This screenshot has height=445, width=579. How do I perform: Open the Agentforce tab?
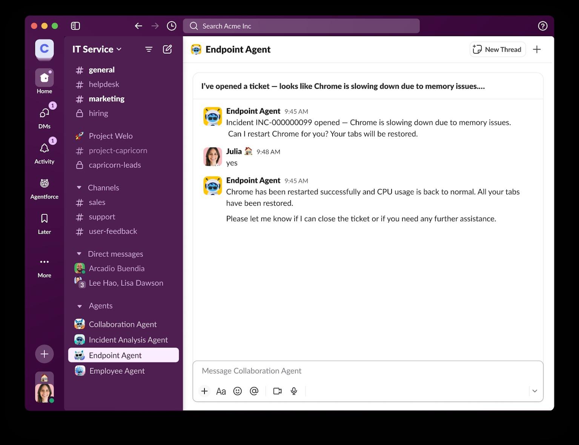(x=44, y=189)
